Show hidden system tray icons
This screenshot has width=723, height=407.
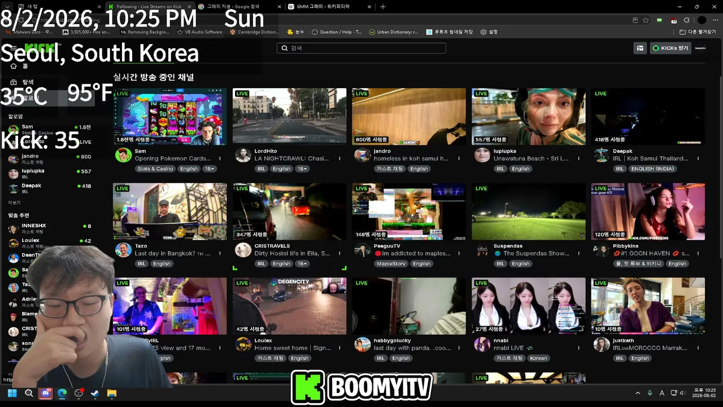click(x=638, y=393)
